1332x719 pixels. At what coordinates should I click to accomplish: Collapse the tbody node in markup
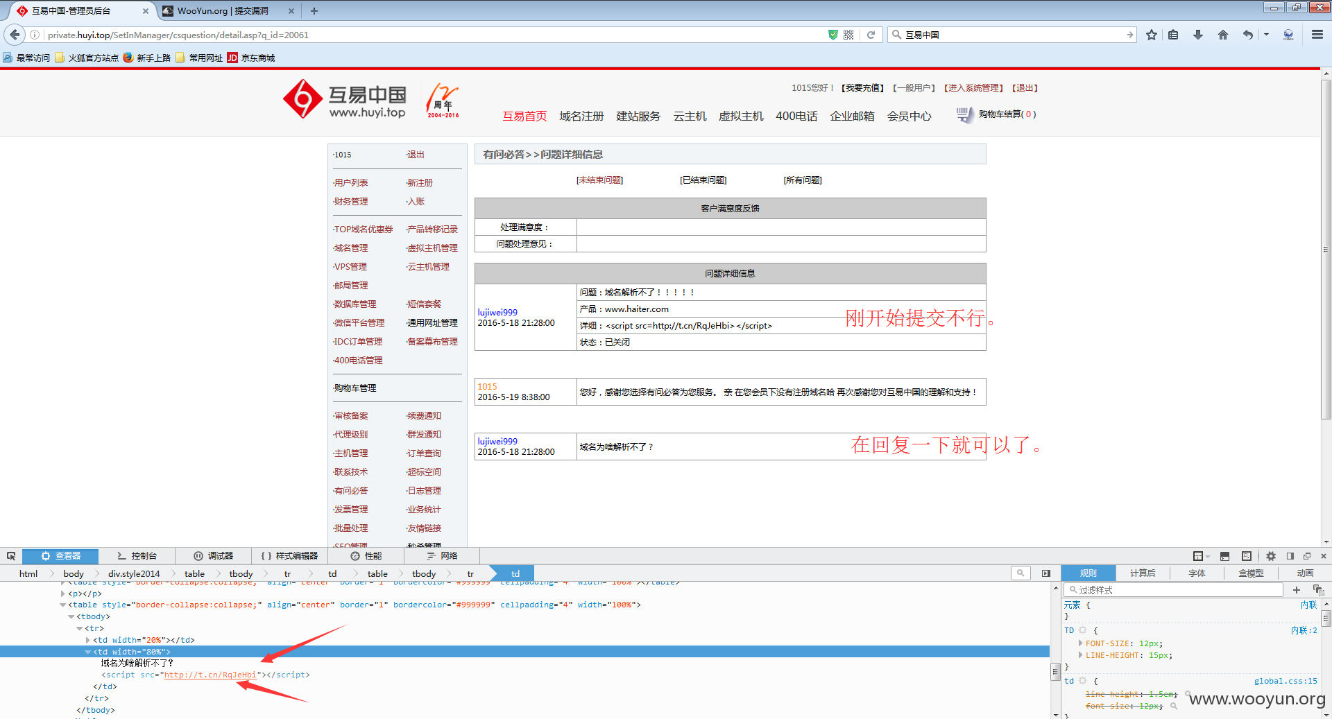point(71,616)
